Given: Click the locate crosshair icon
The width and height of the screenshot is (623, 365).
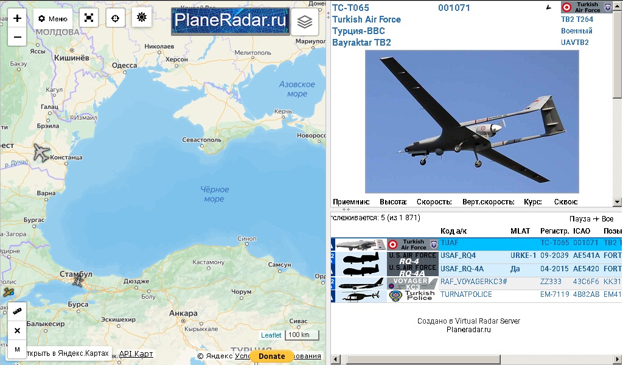Looking at the screenshot, I should [115, 18].
